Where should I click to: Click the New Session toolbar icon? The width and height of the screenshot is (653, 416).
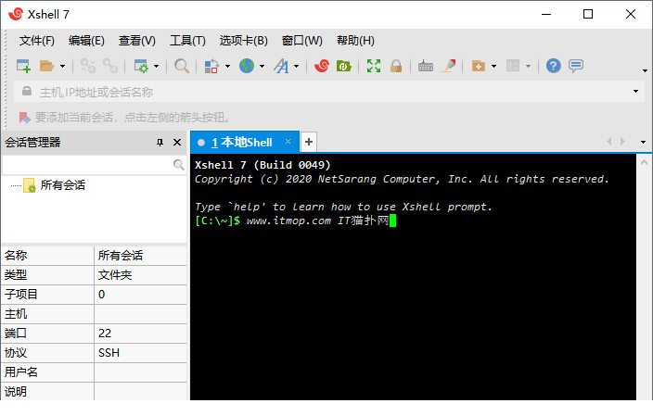click(23, 66)
